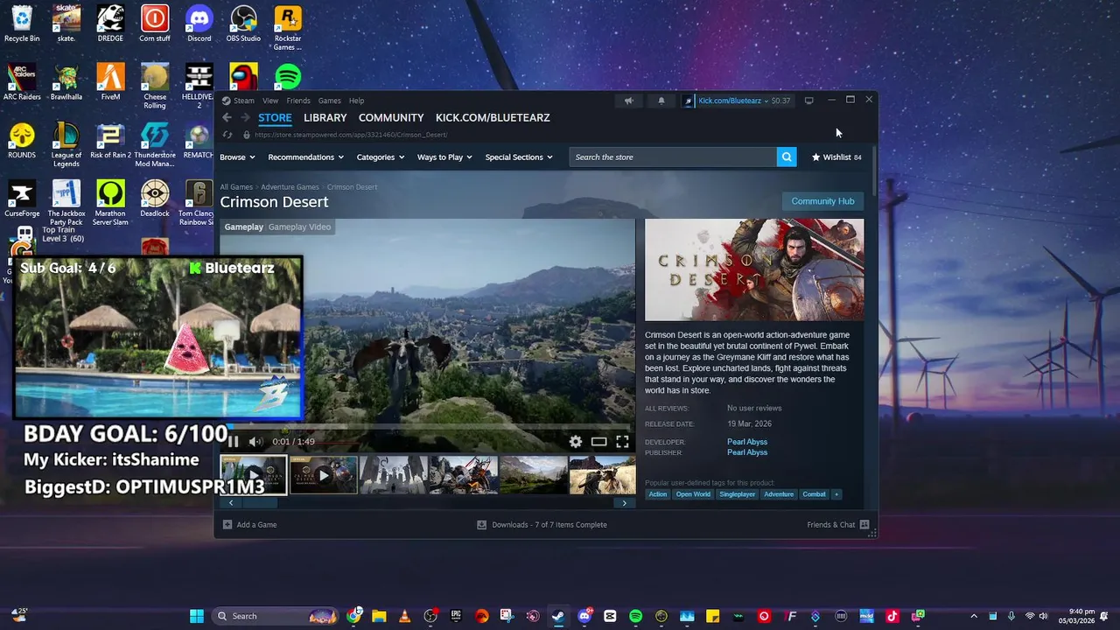
Task: Click the store search magnifier button
Action: coord(787,157)
